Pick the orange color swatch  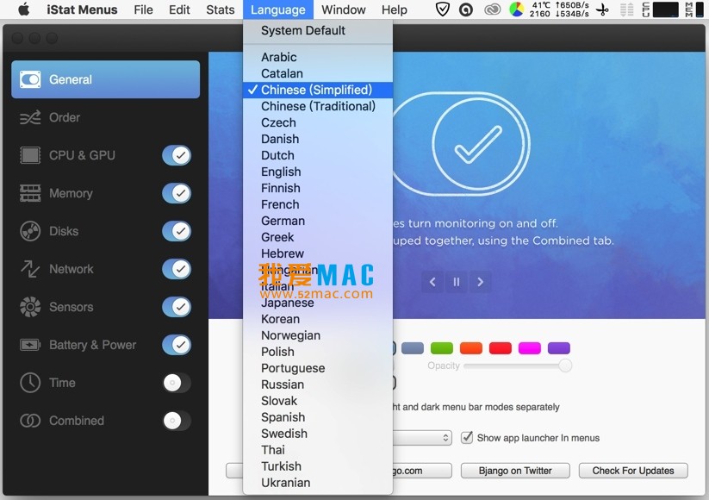click(x=471, y=348)
